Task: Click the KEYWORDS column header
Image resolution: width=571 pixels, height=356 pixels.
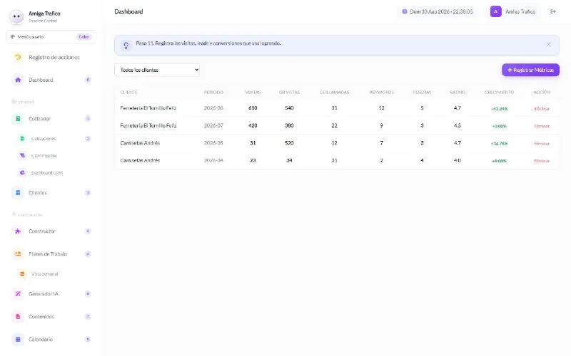Action: 381,93
